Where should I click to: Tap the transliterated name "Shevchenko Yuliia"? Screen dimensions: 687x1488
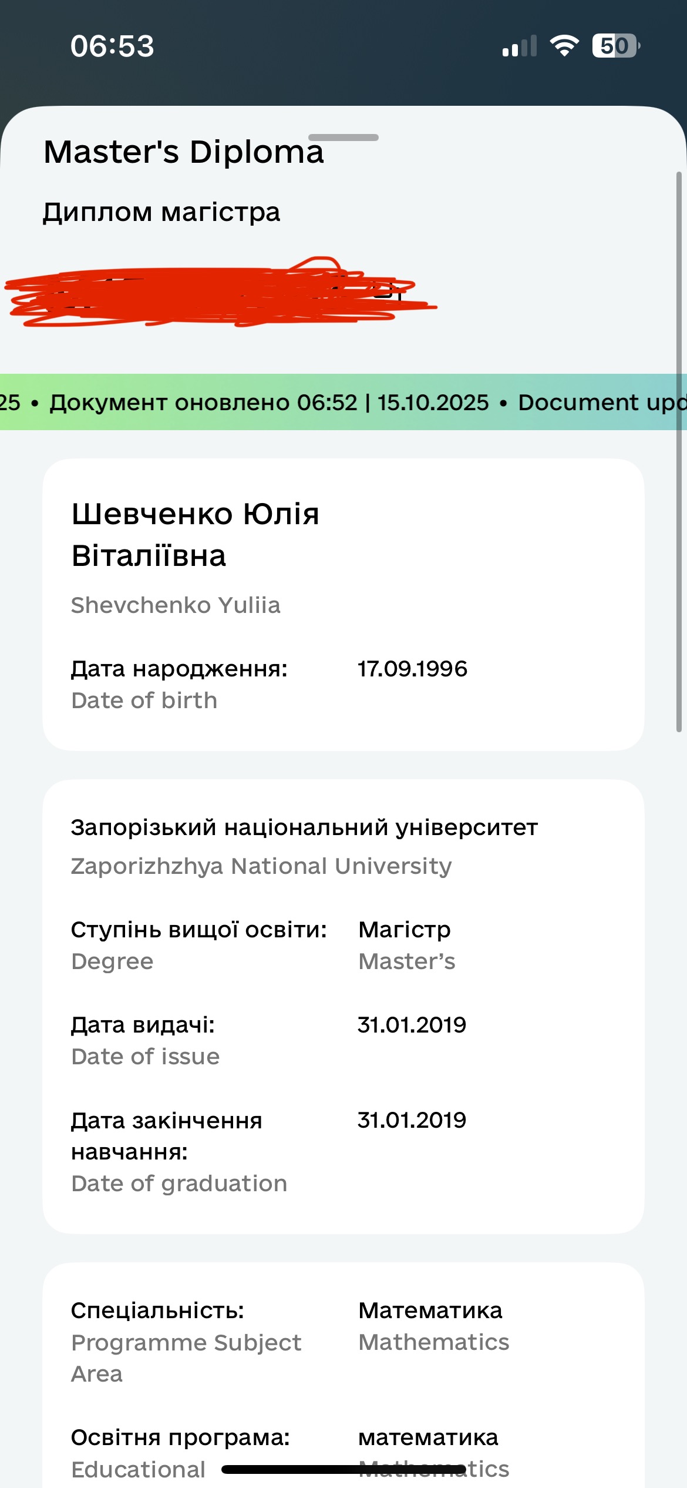coord(176,605)
